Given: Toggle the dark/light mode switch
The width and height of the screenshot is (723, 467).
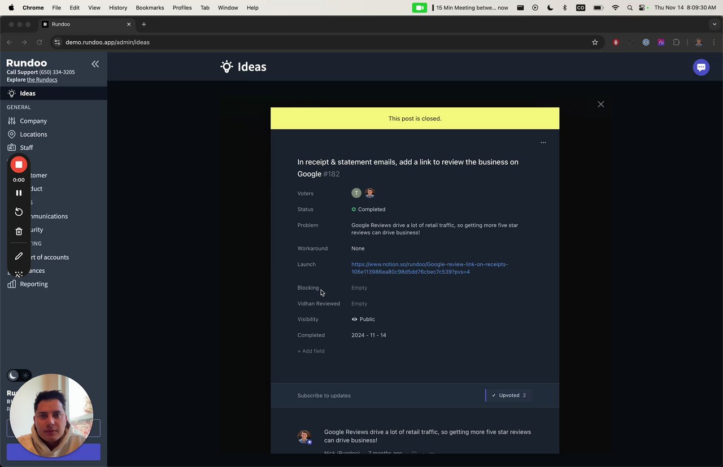Looking at the screenshot, I should (x=19, y=376).
